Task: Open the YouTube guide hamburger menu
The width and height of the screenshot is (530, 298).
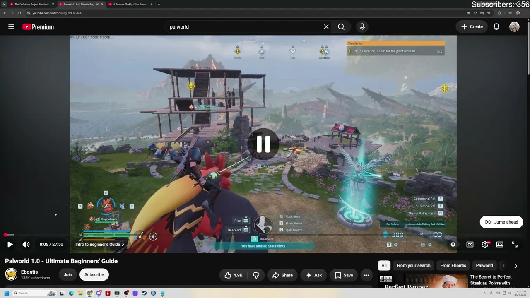Action: point(11,27)
